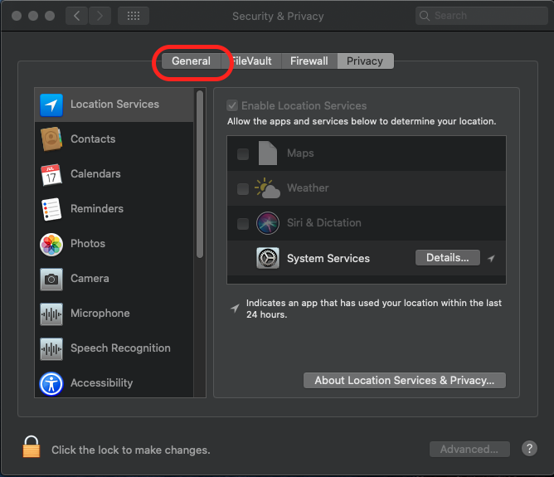This screenshot has width=554, height=477.
Task: Switch to the FileVault tab
Action: coord(251,61)
